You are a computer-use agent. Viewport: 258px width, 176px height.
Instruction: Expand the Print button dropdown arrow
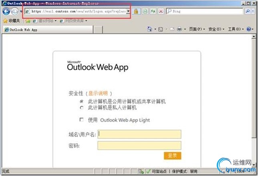click(185, 29)
